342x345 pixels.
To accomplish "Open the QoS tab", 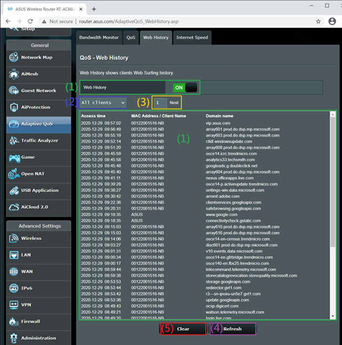I will [130, 37].
